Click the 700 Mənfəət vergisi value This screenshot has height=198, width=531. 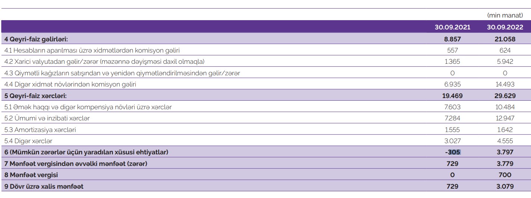[505, 175]
